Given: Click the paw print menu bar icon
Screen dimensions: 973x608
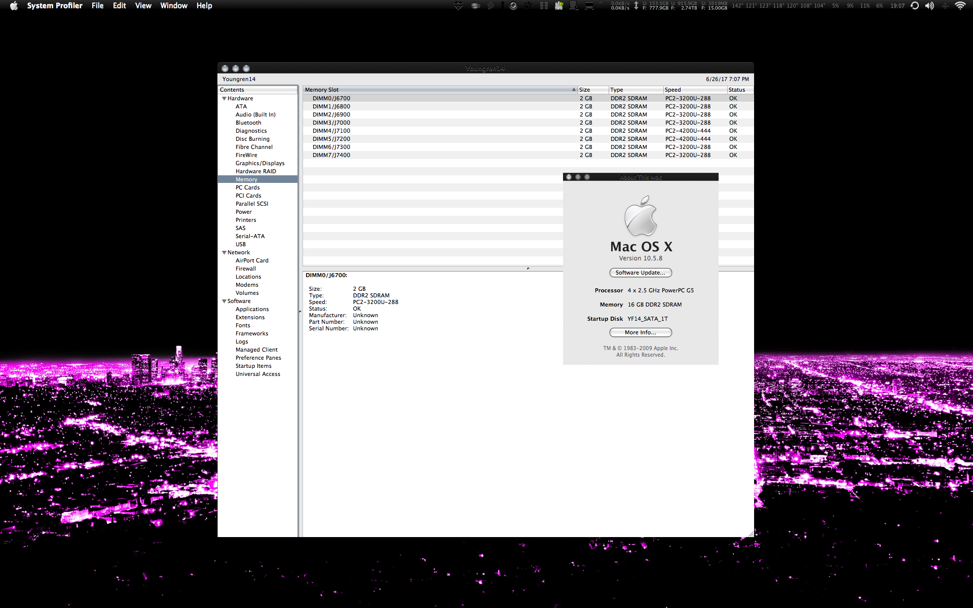Looking at the screenshot, I should point(528,6).
